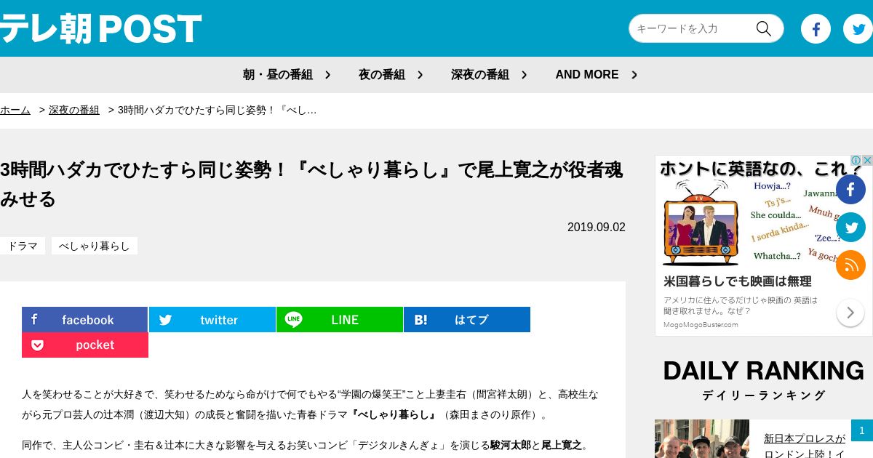Expand the chevron next to AND MORE
873x458 pixels.
coord(634,75)
